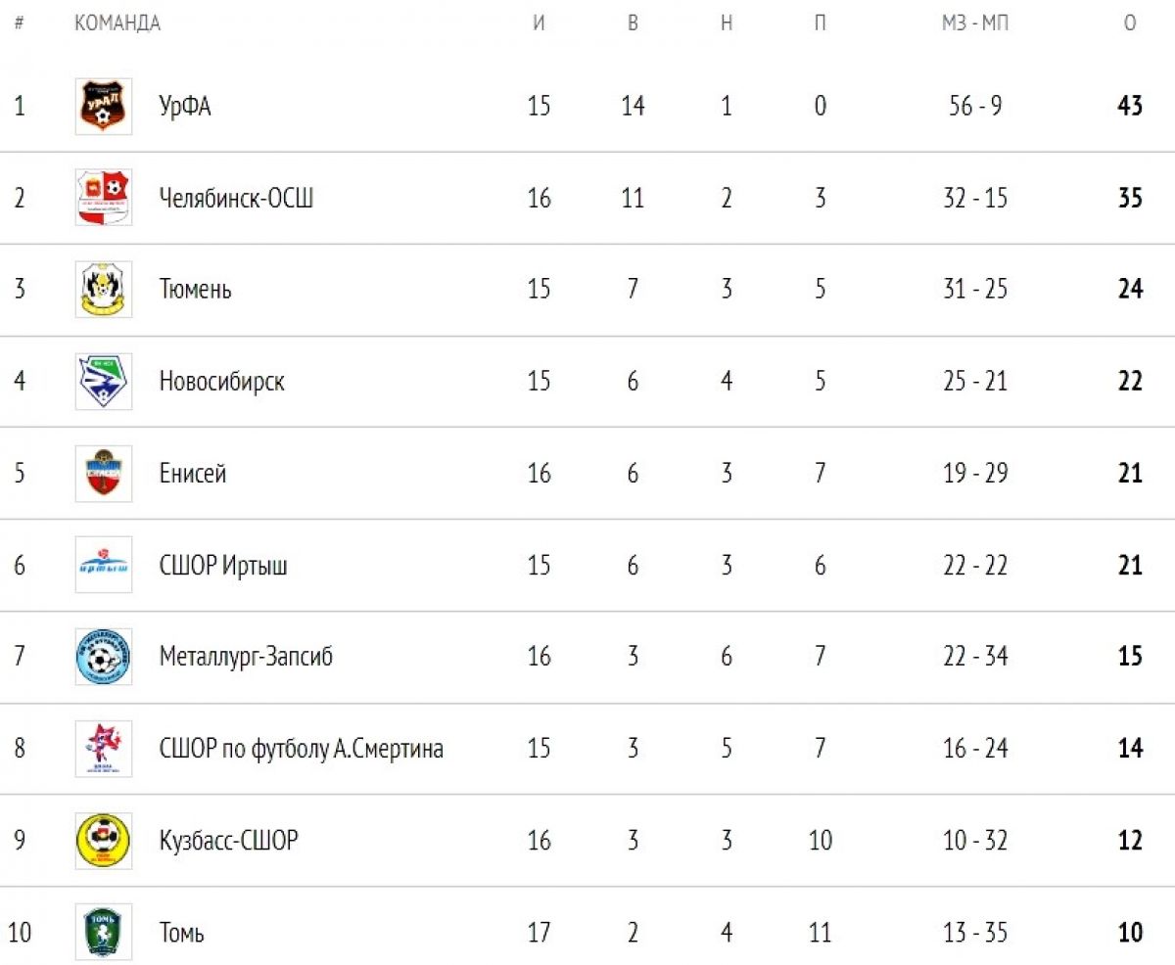Click the # rank column header

[x=19, y=23]
